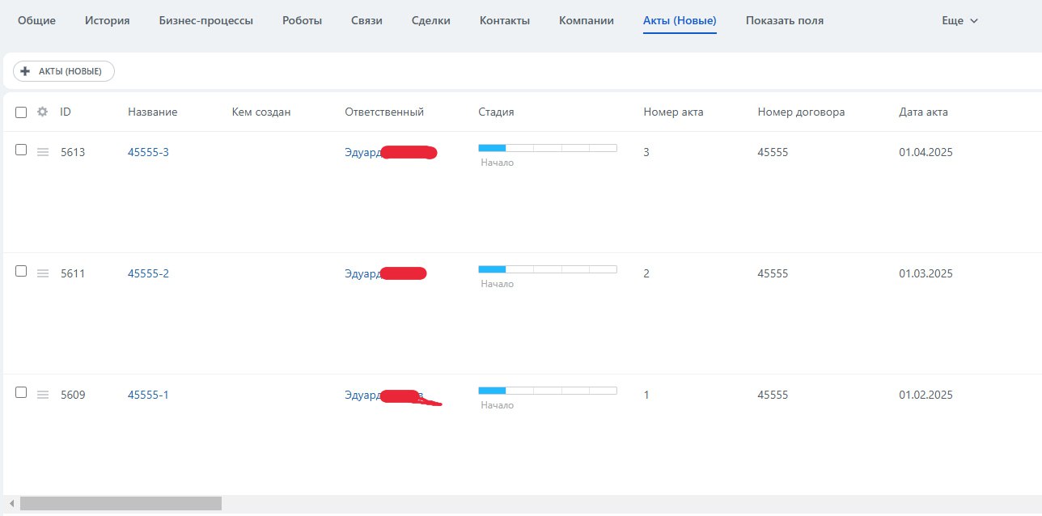Click the hamburger menu for row 5613

pos(43,152)
